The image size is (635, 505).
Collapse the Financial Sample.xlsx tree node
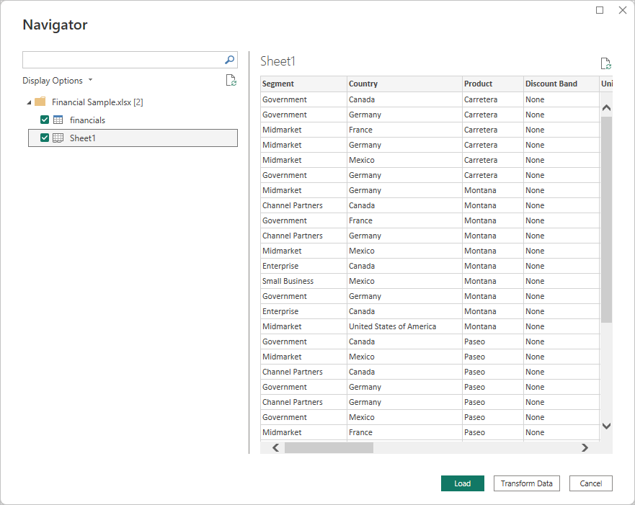[x=28, y=102]
